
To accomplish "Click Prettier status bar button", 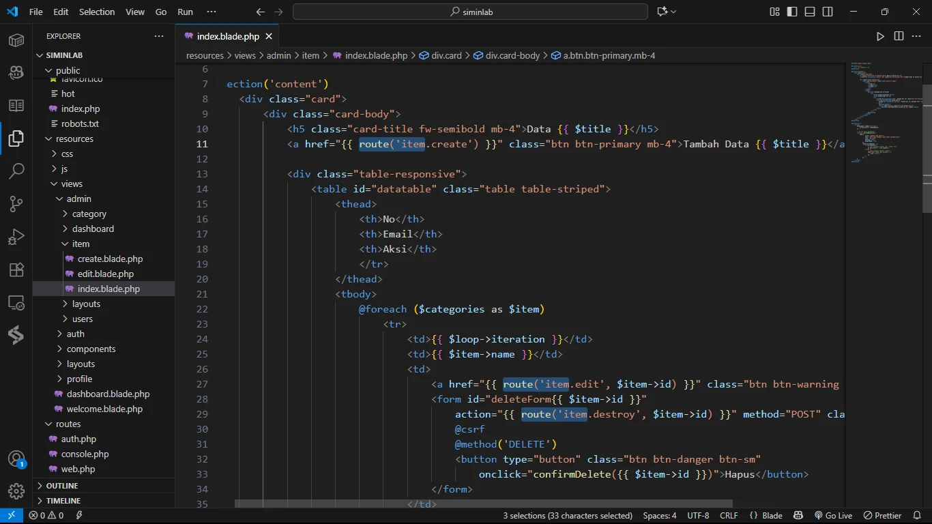I will 883,516.
